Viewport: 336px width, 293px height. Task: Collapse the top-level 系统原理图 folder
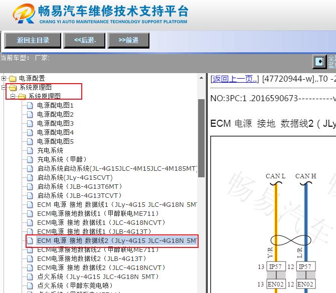point(4,87)
